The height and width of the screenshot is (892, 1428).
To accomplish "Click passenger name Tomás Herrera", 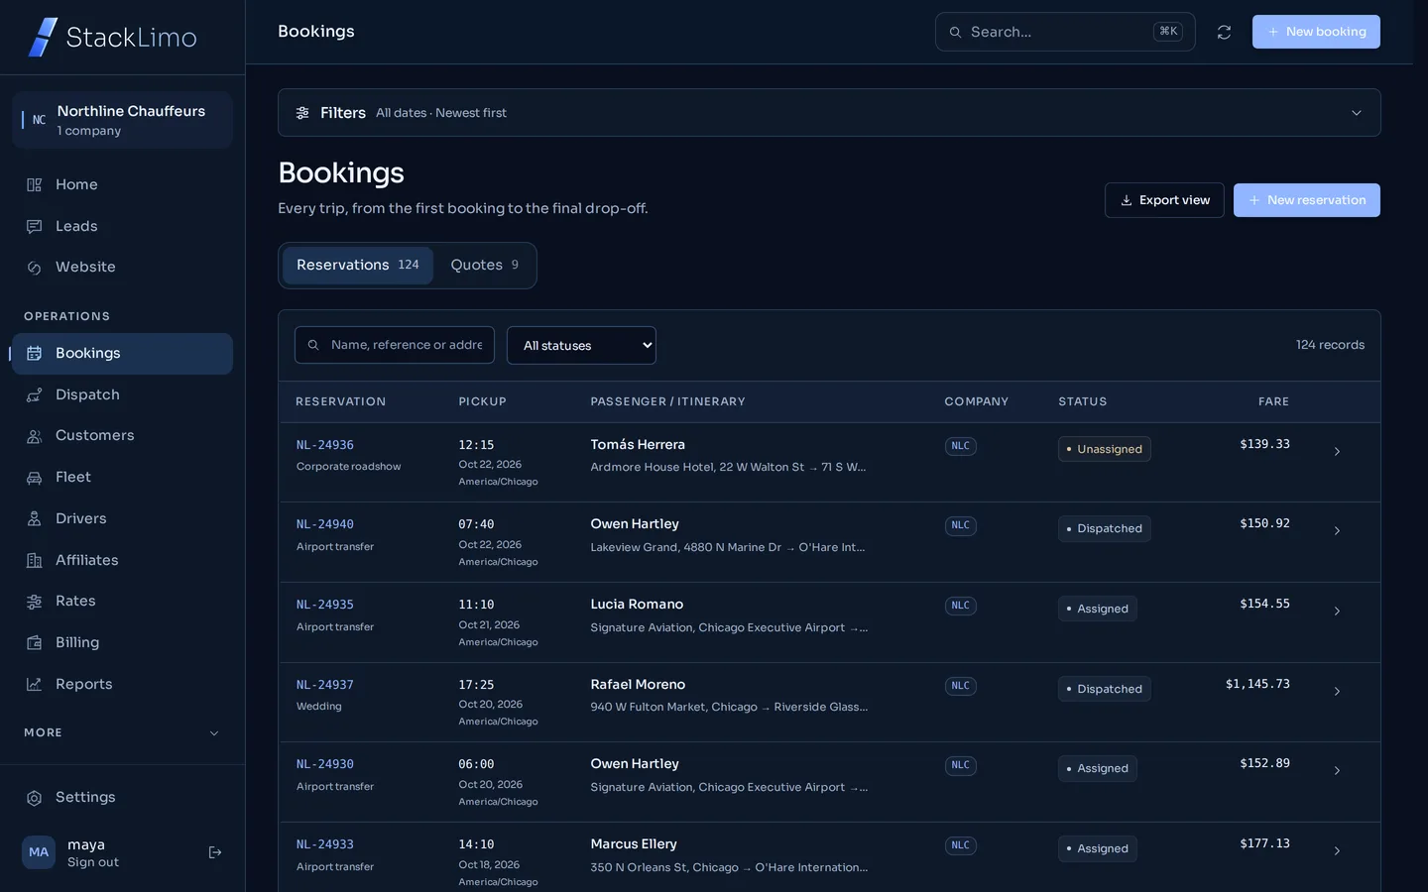I will coord(638,445).
